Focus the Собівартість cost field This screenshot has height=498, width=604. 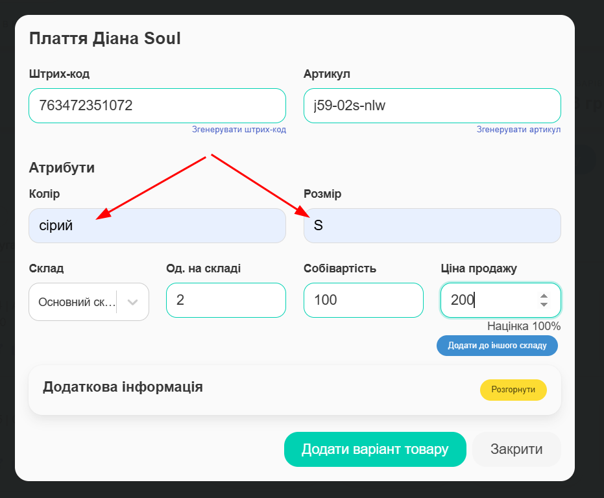click(363, 300)
